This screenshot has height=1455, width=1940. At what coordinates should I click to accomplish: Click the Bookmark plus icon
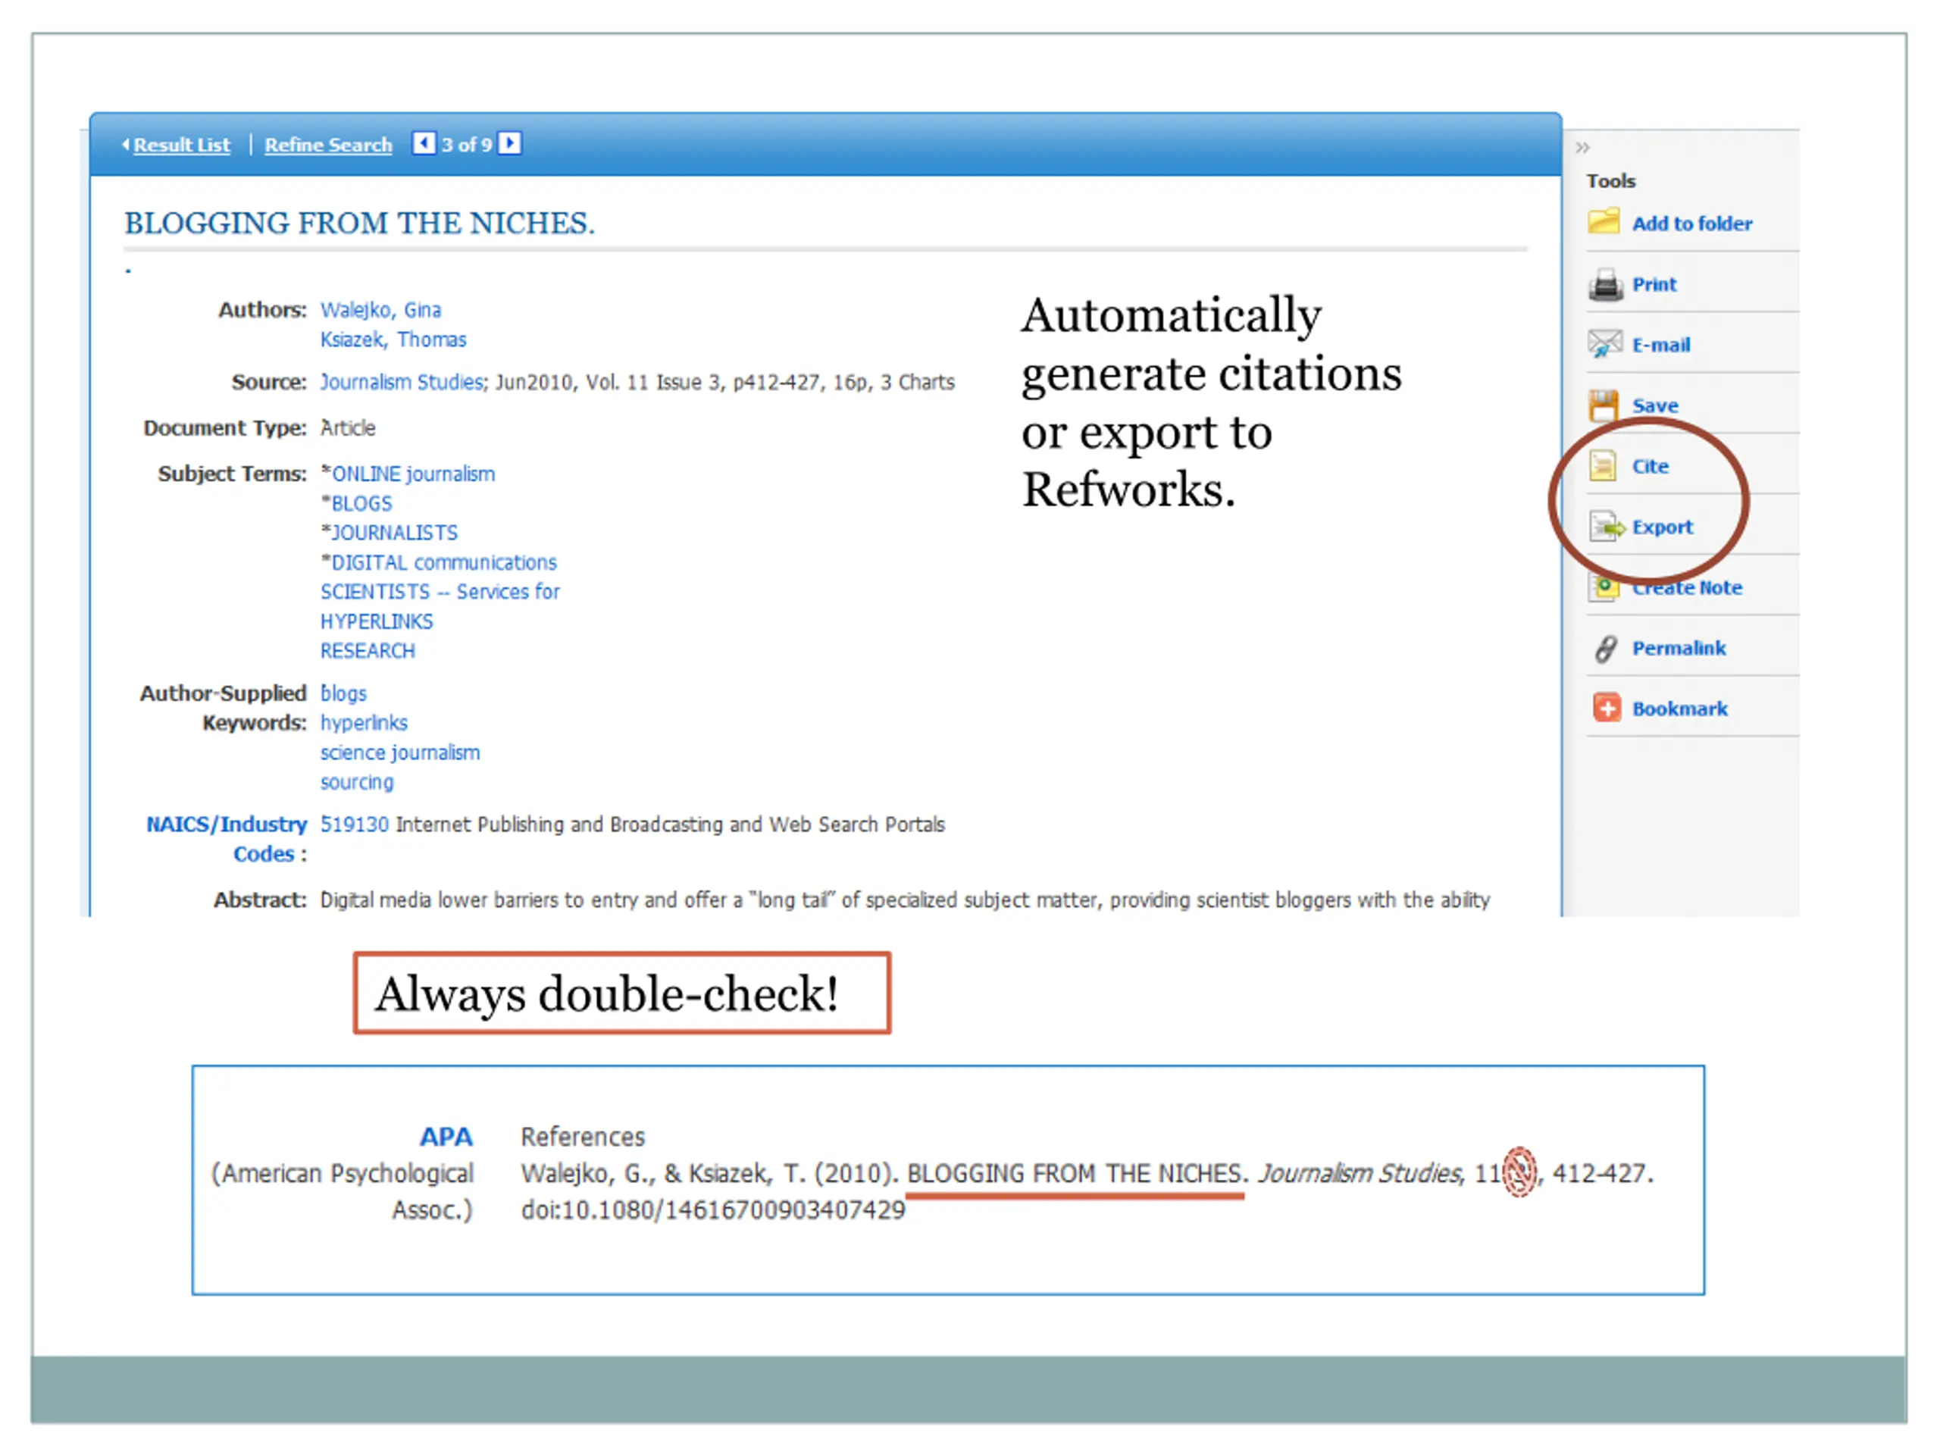pos(1606,708)
